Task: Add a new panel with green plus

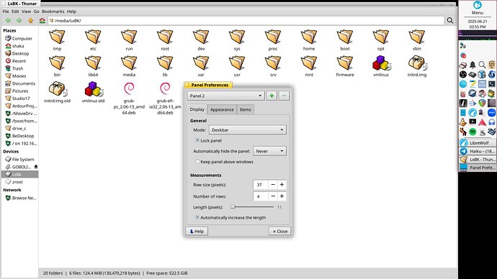Action: [x=272, y=96]
